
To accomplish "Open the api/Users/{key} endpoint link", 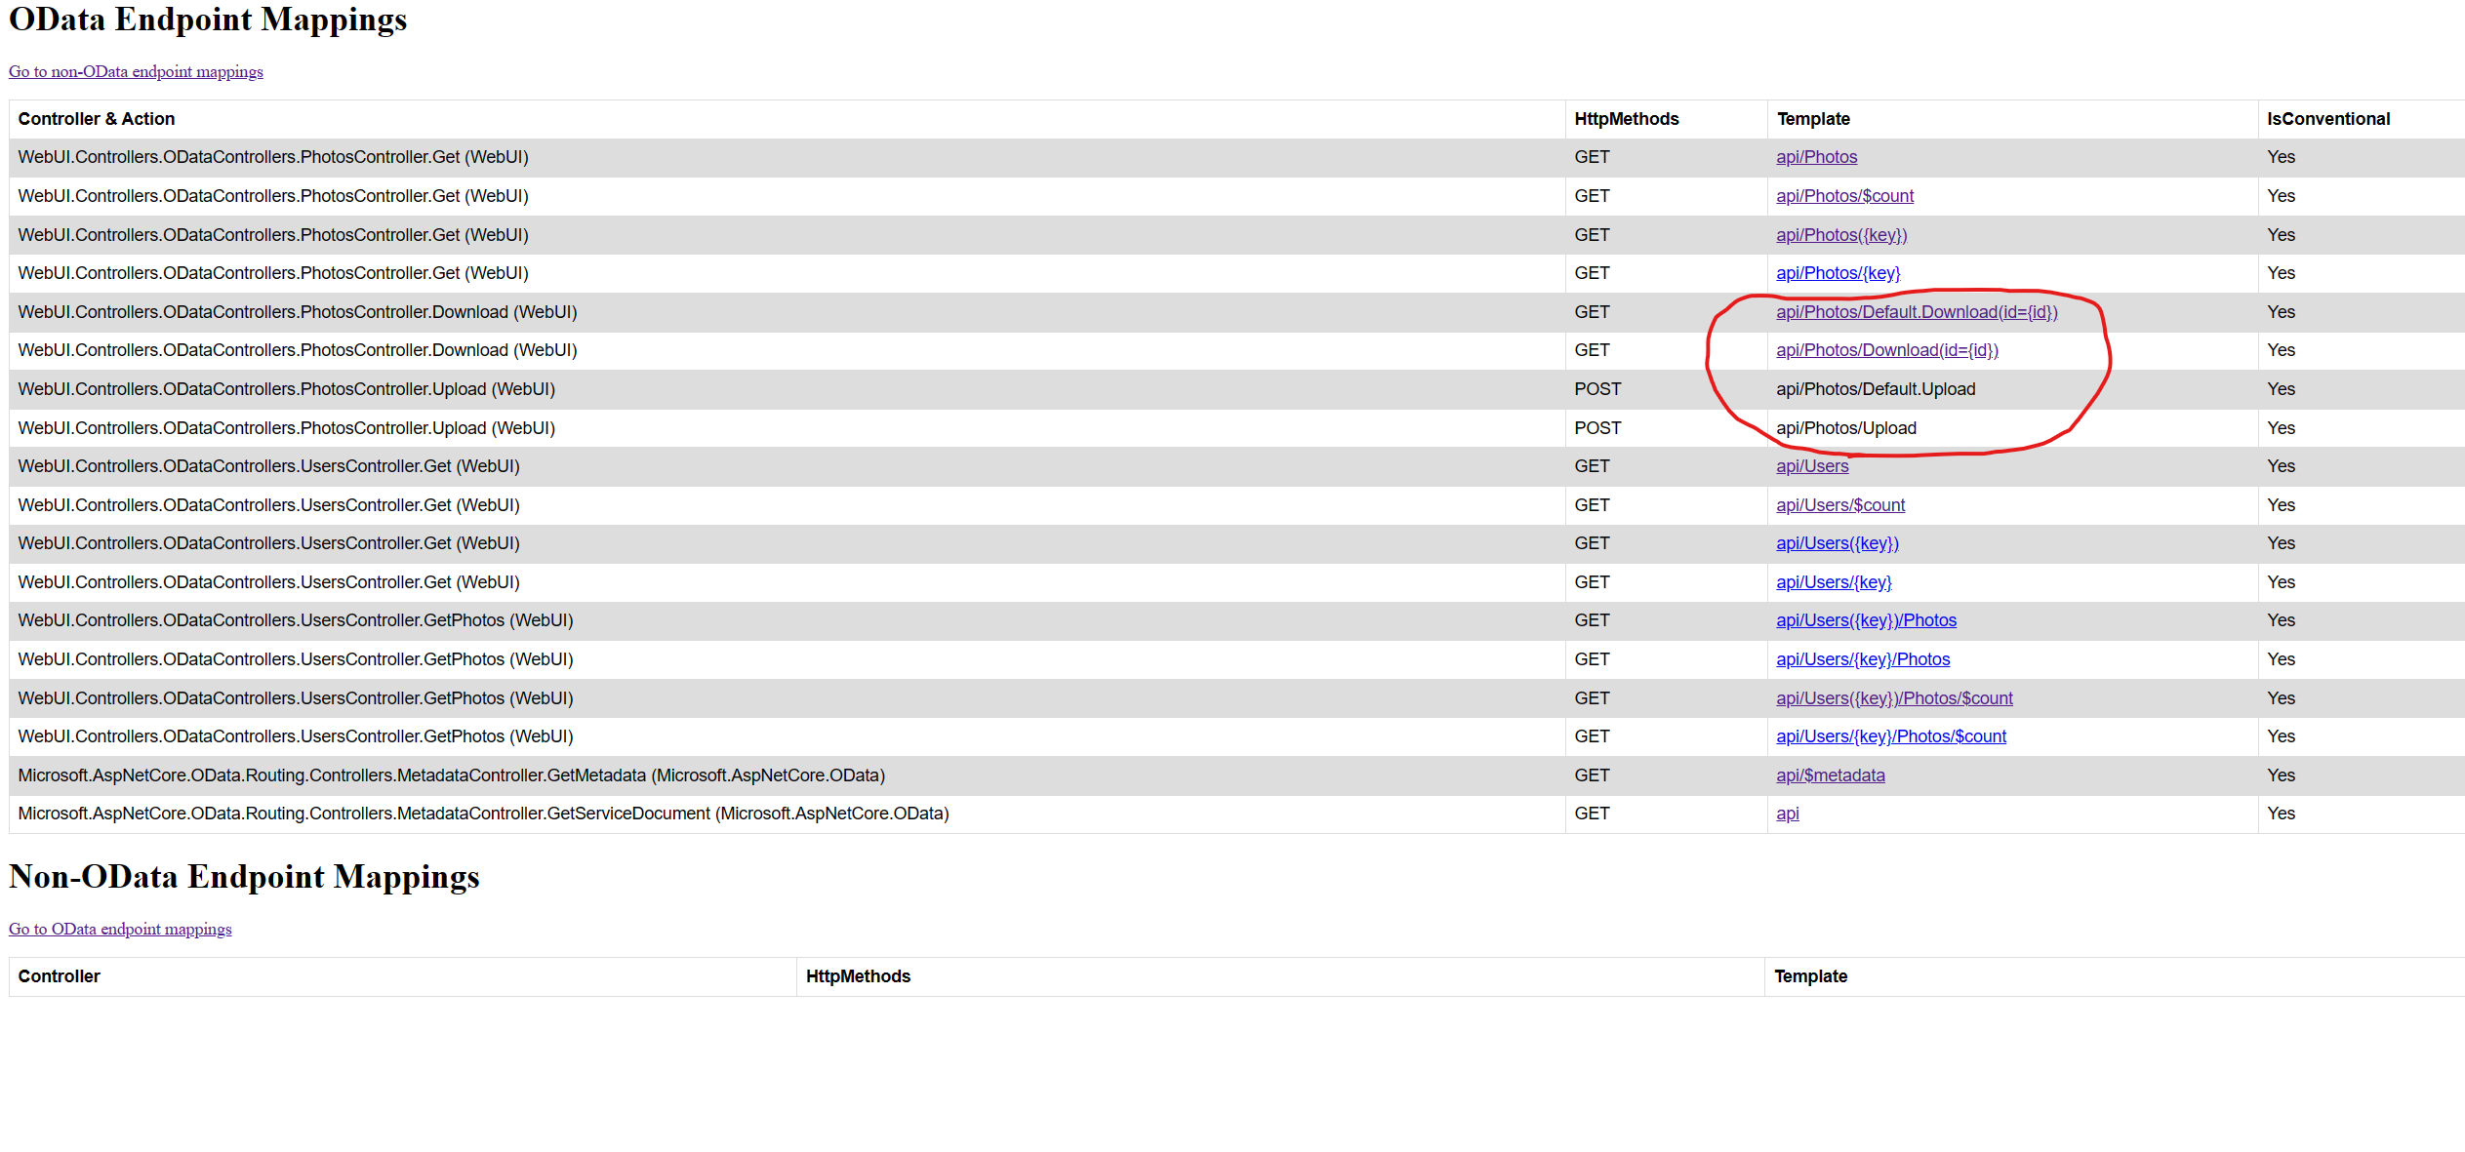I will tap(1834, 581).
